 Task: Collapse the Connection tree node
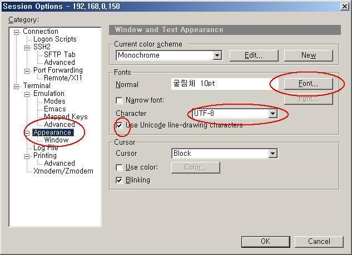16,33
